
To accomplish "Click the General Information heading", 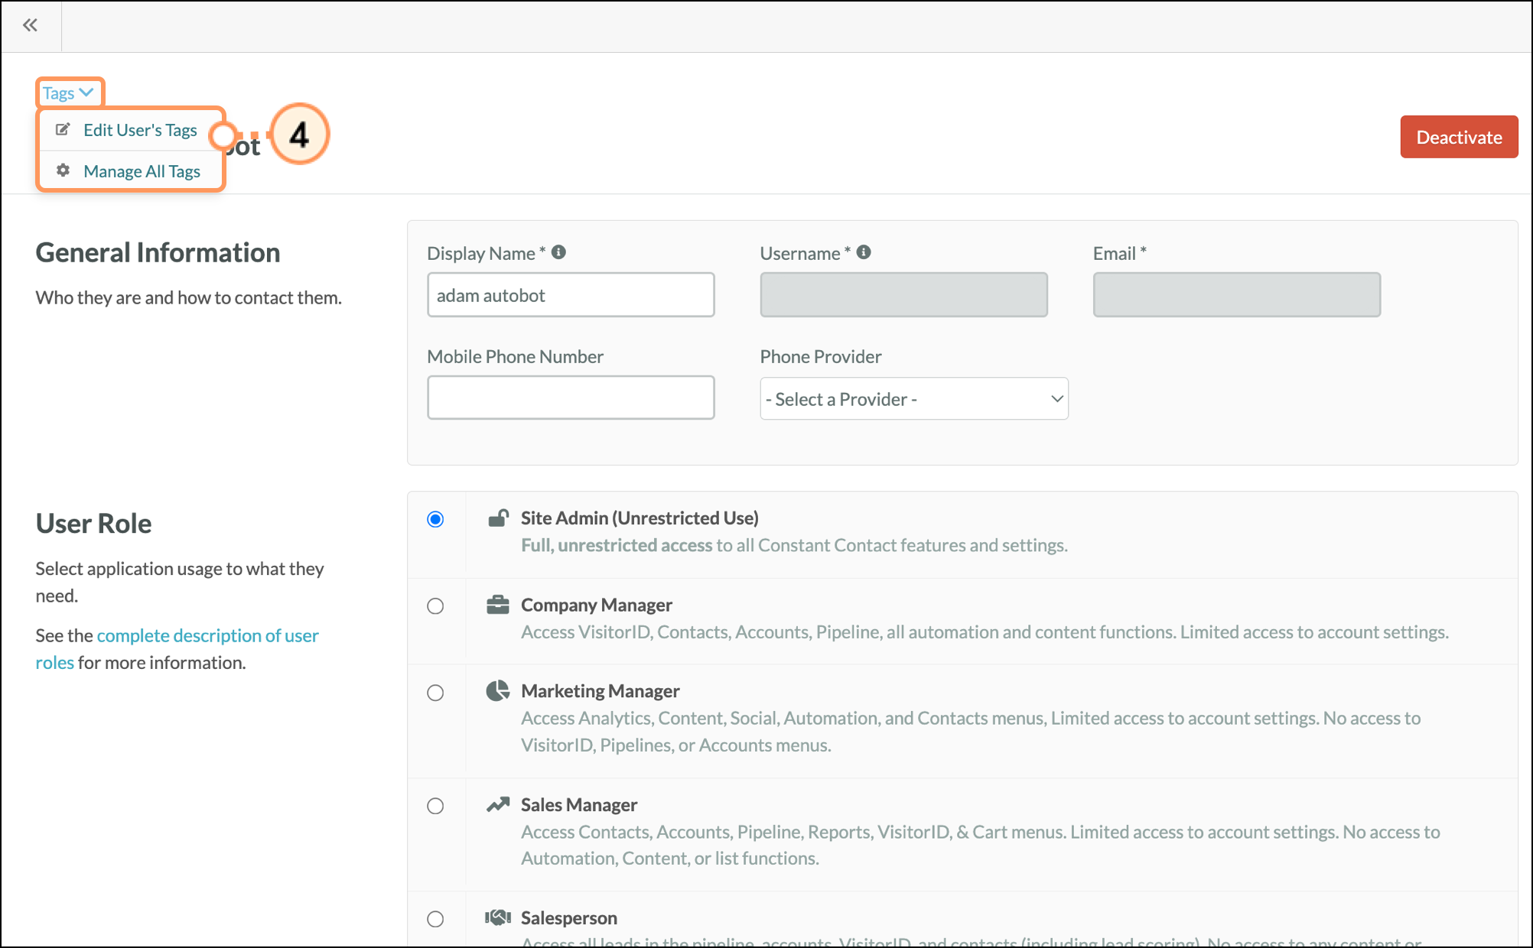I will coord(158,253).
